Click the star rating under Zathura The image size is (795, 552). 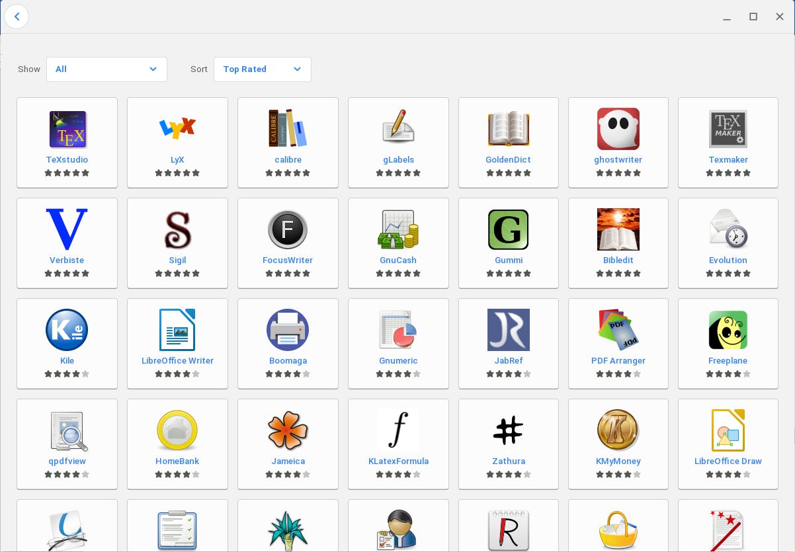coord(509,475)
